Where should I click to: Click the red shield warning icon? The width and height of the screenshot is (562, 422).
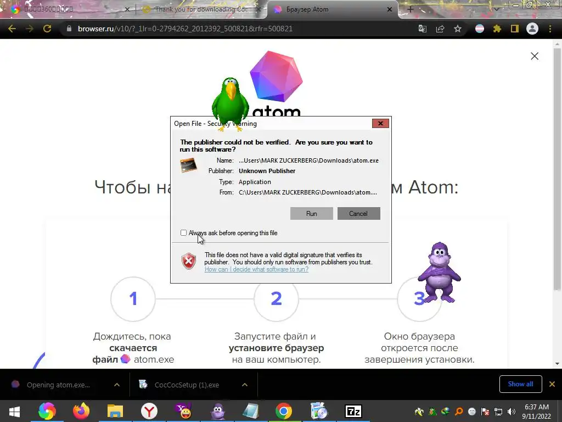click(x=189, y=261)
